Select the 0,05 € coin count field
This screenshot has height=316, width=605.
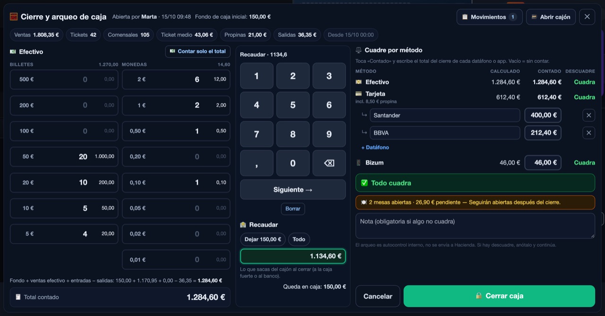[176, 208]
